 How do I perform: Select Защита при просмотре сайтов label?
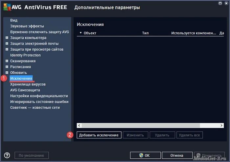pyautogui.click(x=37, y=49)
